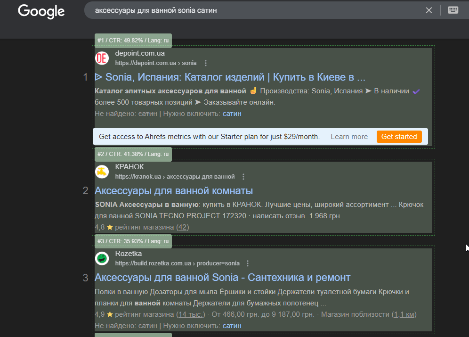Click сатин link under the Rozetka result
Screen dimensions: 469x337
(232, 326)
